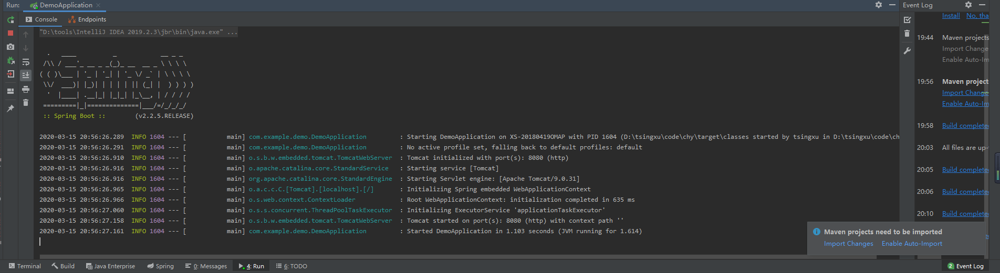This screenshot has width=1000, height=273.
Task: Clear all Event Log entries with the trash icon
Action: pos(907,34)
